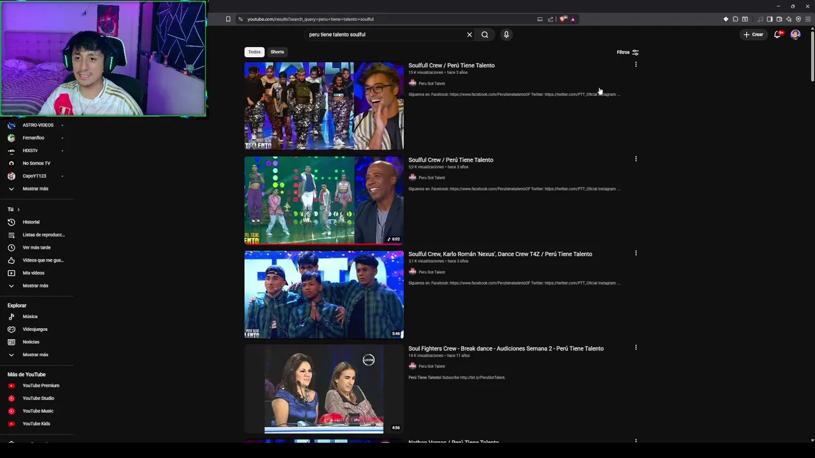Open Listas de reproducción in sidebar
The width and height of the screenshot is (815, 458).
(x=37, y=235)
